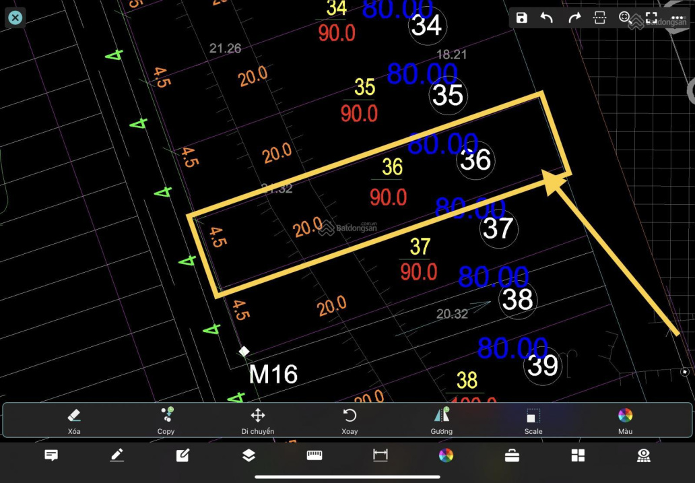Tap the ruler measure icon

(315, 456)
